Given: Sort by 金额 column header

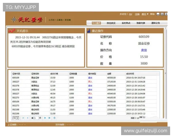Looking at the screenshot, I should 109,74.
